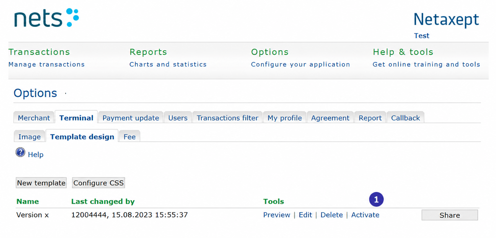Click the Test environment label
The height and width of the screenshot is (238, 496).
422,36
